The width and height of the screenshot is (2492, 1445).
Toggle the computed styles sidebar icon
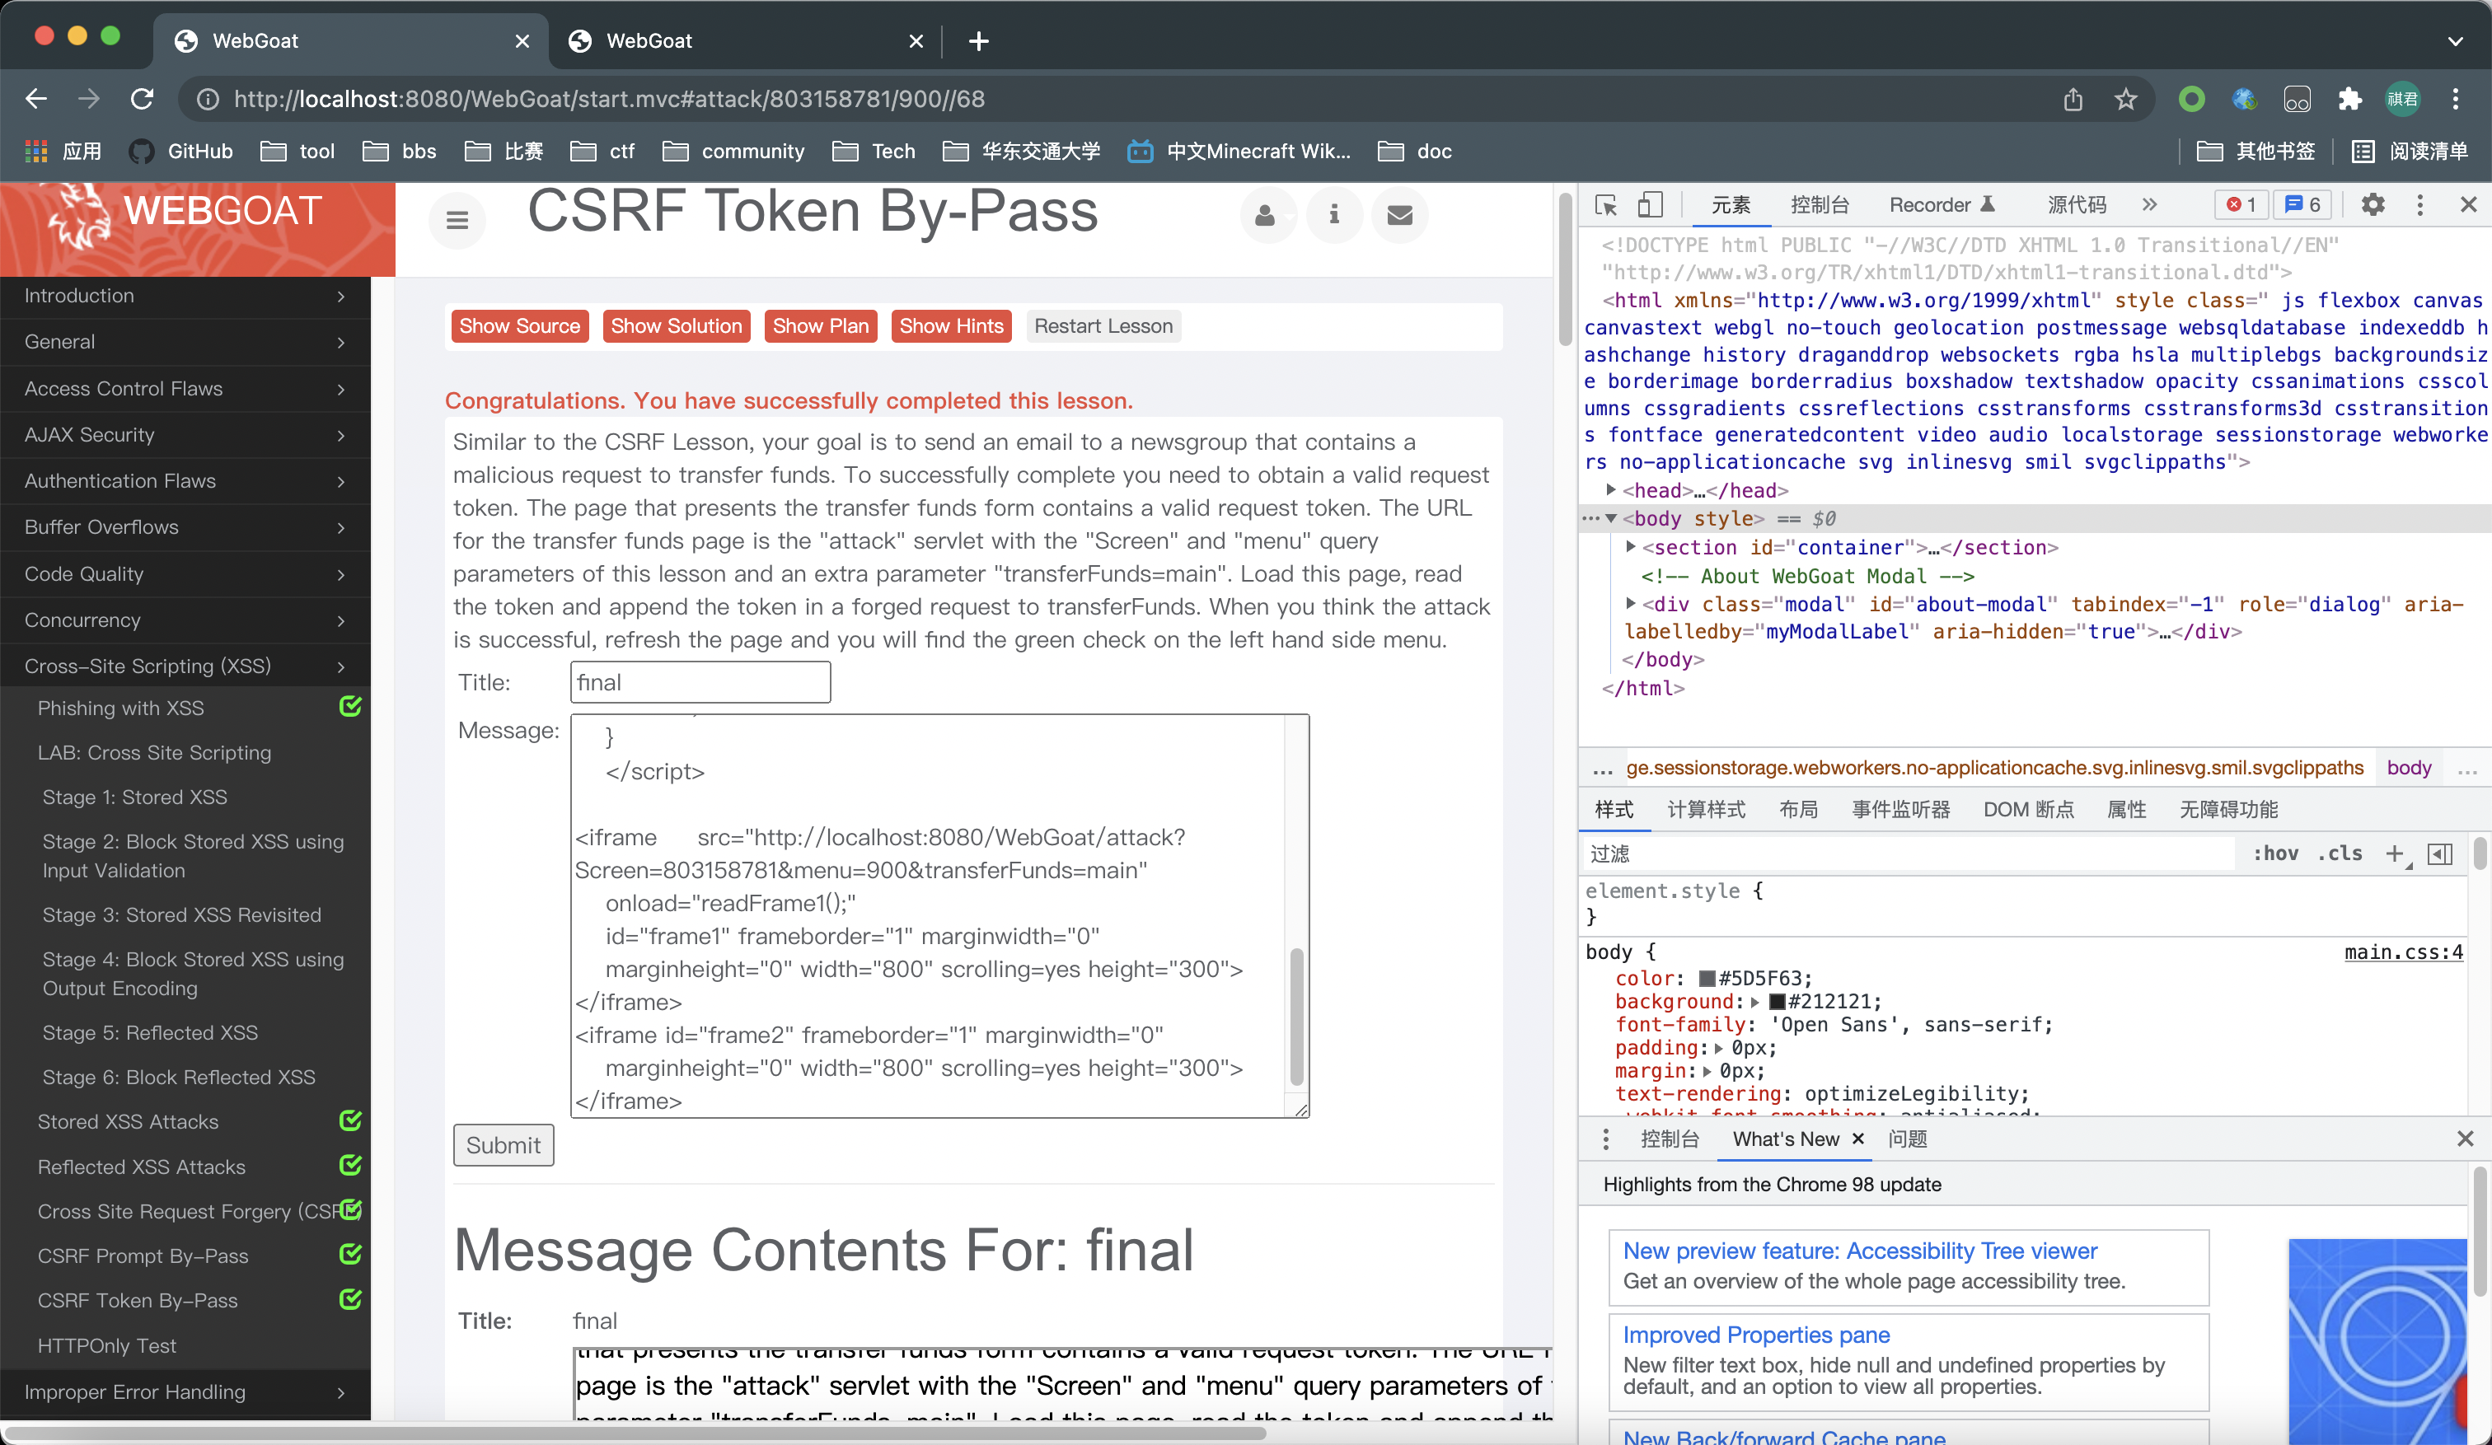(2439, 853)
